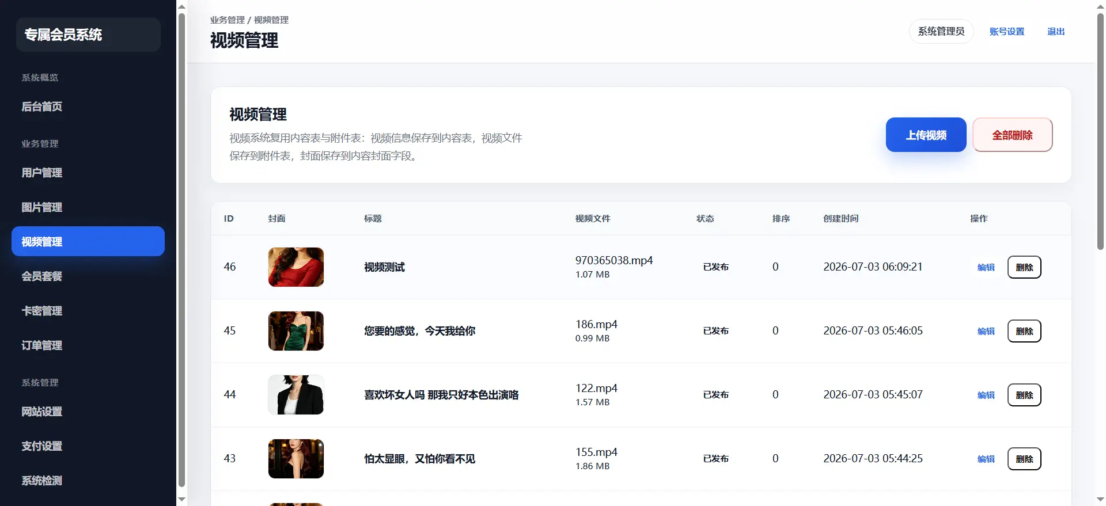Click file name 186.mp4
The width and height of the screenshot is (1106, 506).
596,324
